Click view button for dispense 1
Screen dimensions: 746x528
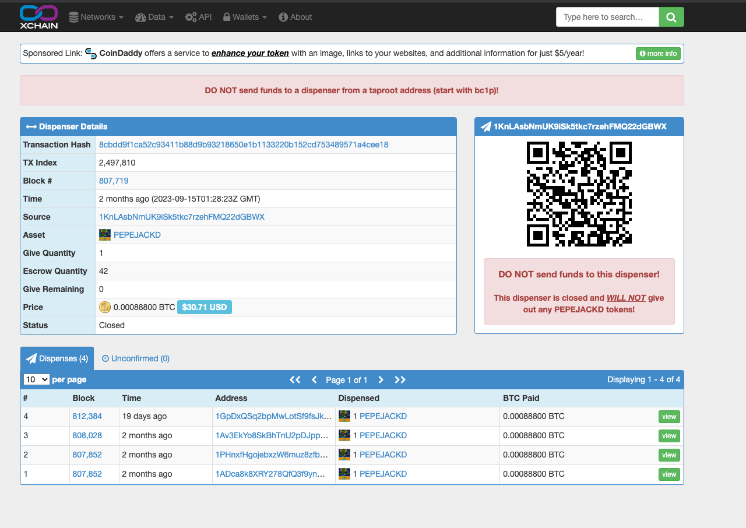[669, 474]
